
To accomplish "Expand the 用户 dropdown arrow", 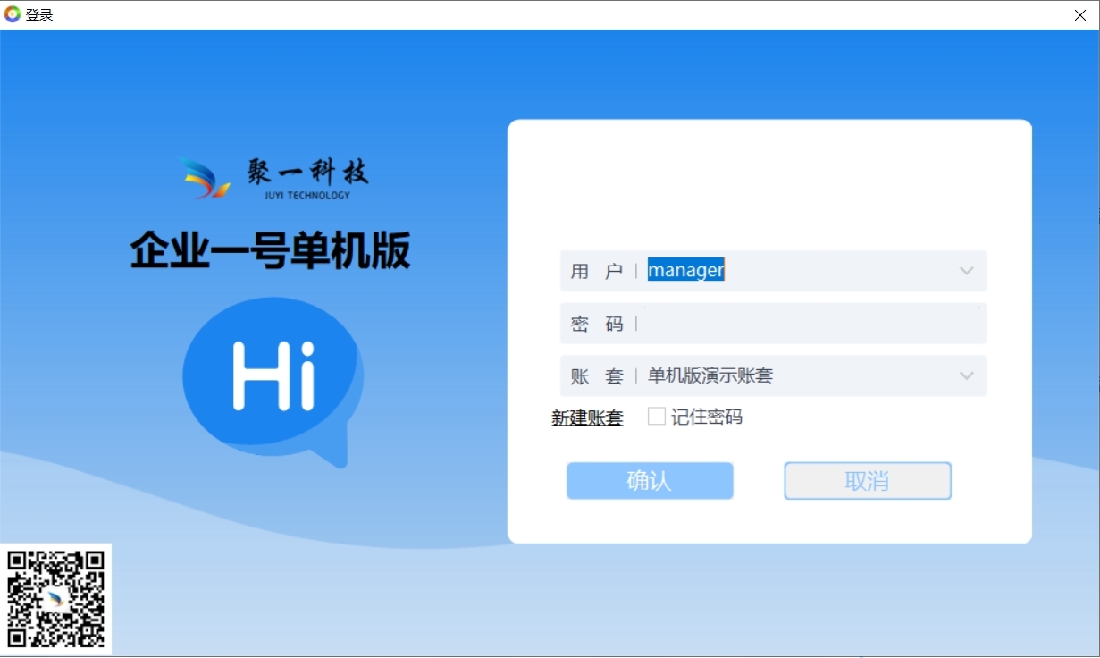I will (x=966, y=271).
